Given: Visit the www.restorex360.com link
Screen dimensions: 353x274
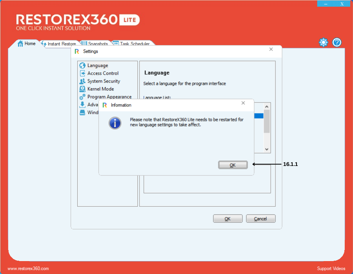Looking at the screenshot, I should coord(28,269).
